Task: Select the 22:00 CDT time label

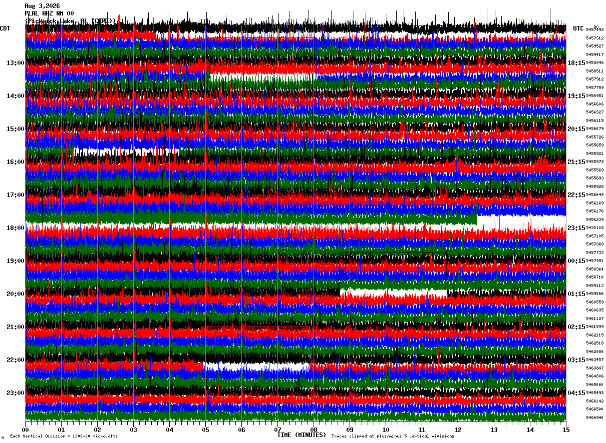Action: [x=15, y=360]
